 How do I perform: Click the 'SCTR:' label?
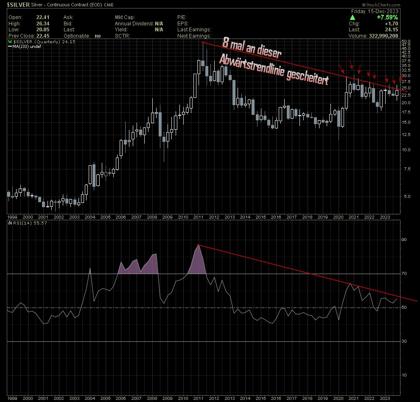click(x=123, y=36)
